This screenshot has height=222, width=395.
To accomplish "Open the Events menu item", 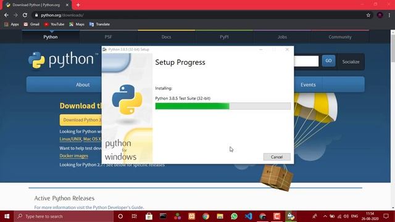I will pos(308,85).
